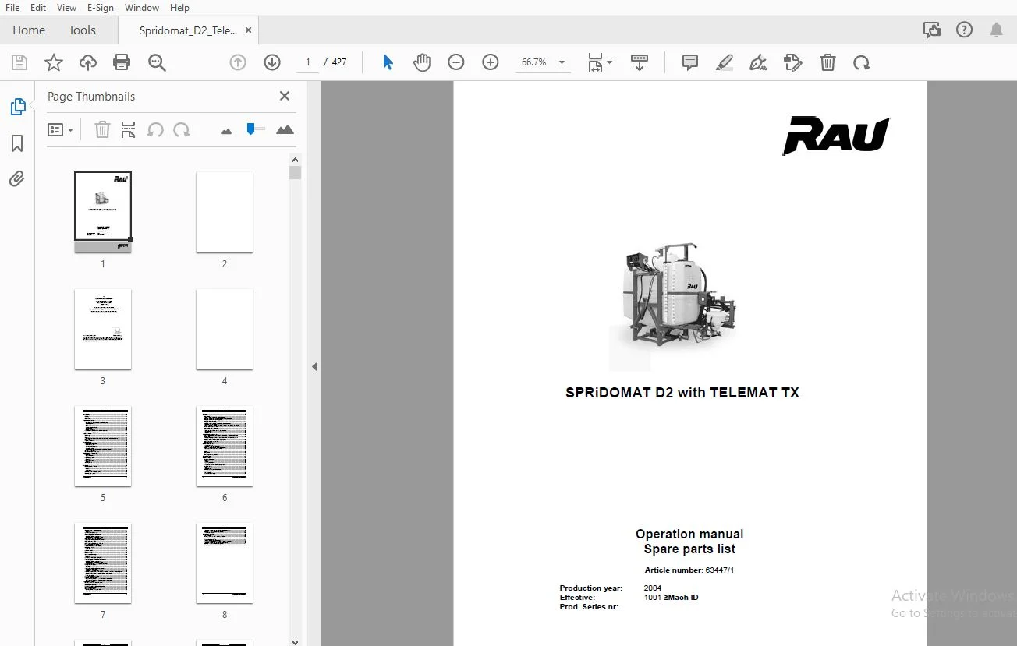Open the scrolling mode toolbar icon

640,62
